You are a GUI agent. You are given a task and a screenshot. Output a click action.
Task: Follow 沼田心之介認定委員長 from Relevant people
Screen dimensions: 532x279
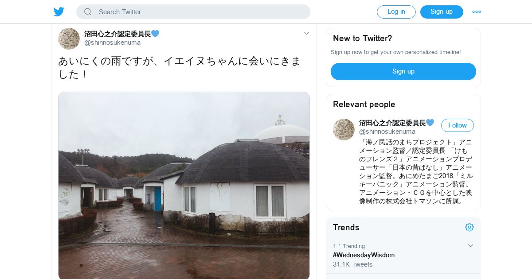pyautogui.click(x=458, y=125)
